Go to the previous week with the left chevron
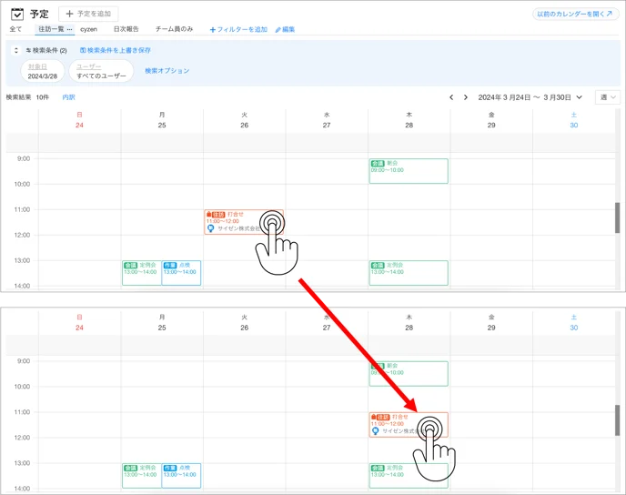 click(x=451, y=97)
